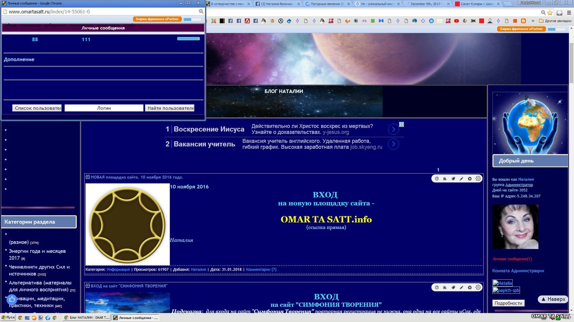Click the golden emblem thumbnail image
The height and width of the screenshot is (322, 574).
[127, 224]
